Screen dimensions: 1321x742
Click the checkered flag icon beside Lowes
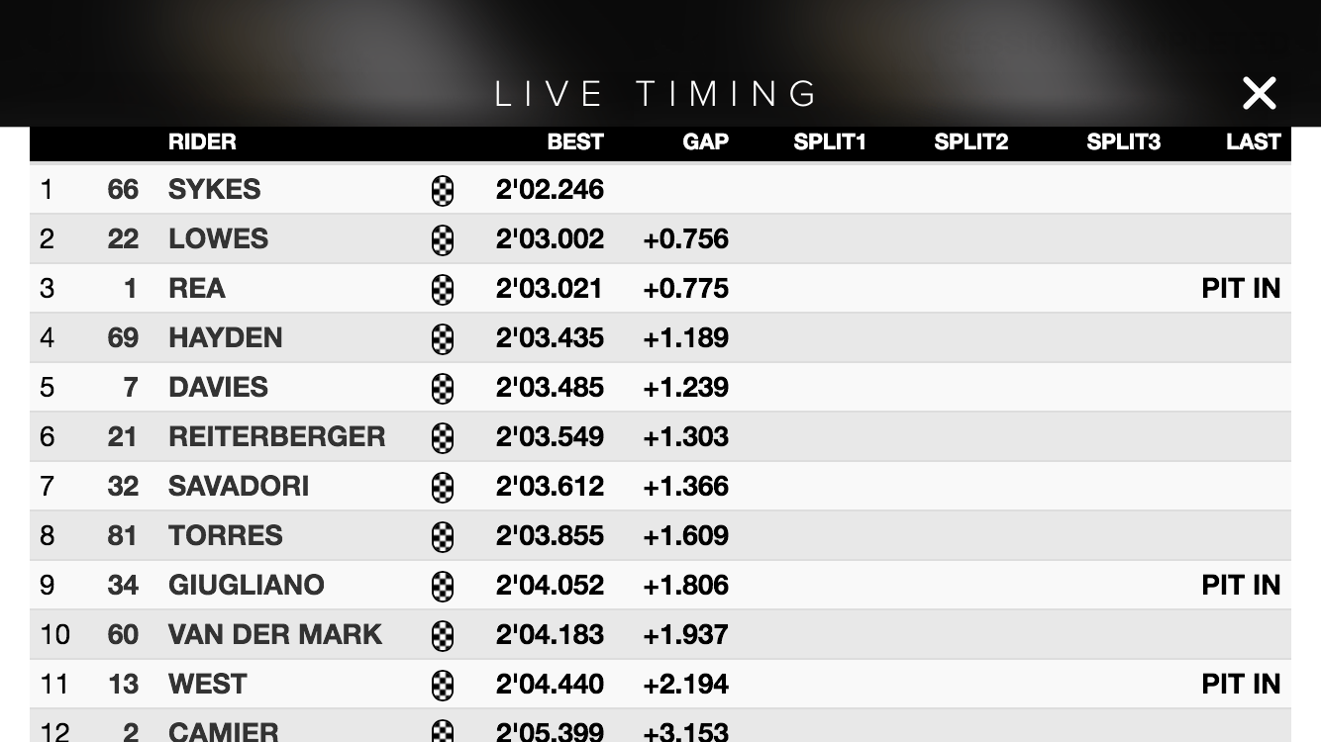pyautogui.click(x=443, y=239)
